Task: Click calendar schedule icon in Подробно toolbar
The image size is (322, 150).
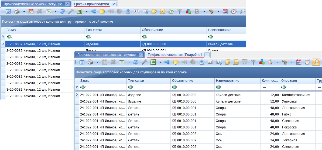Action: click(x=299, y=62)
